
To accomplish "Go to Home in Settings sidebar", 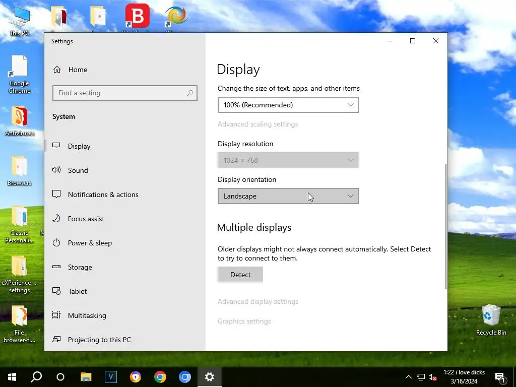I will [78, 70].
